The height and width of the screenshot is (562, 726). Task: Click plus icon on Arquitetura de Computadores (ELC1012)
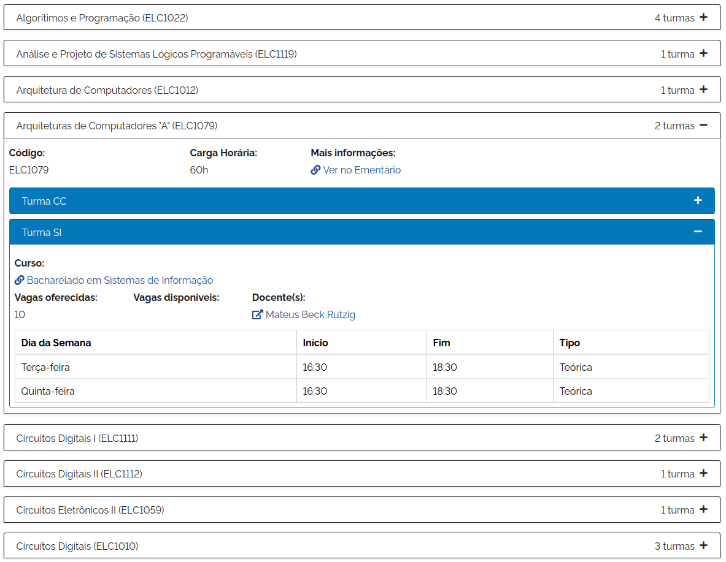pyautogui.click(x=703, y=89)
